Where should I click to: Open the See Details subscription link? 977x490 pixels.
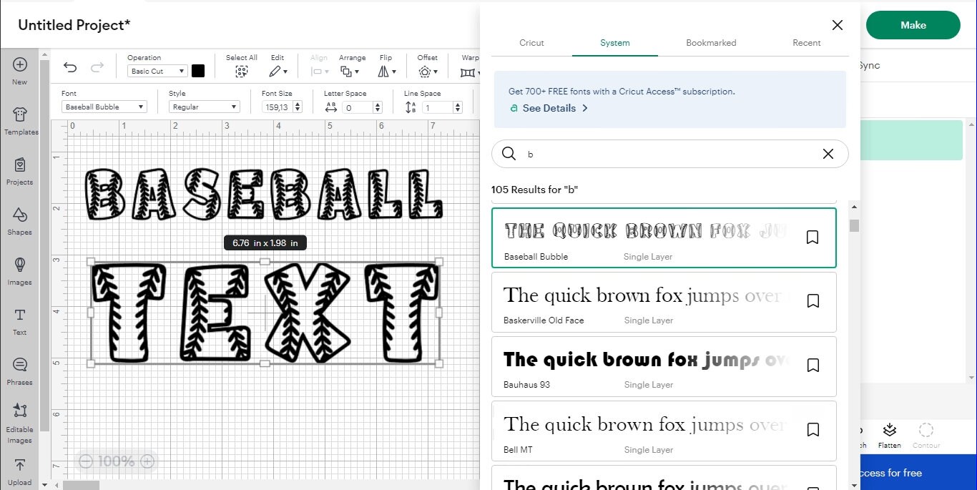548,108
